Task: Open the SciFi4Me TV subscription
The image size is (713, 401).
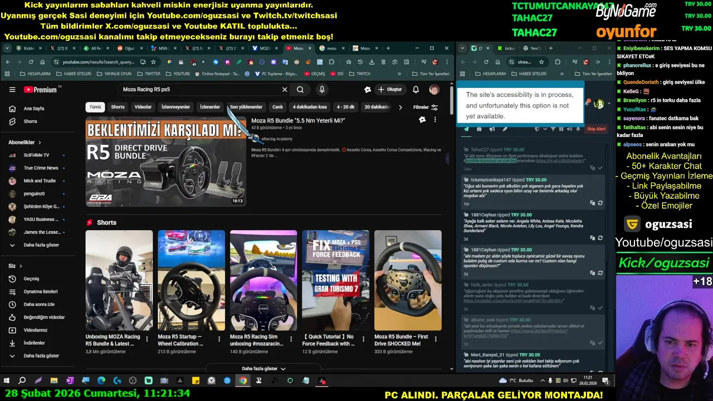Action: click(36, 155)
